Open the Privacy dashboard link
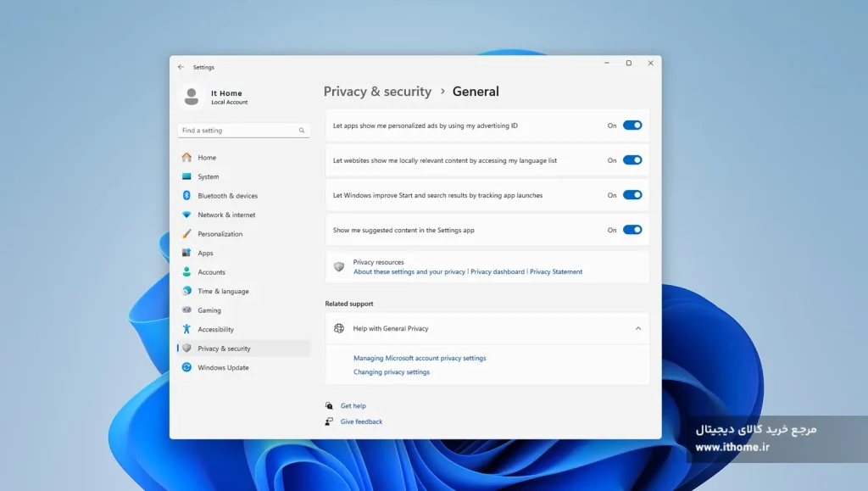The height and width of the screenshot is (491, 868). 497,272
